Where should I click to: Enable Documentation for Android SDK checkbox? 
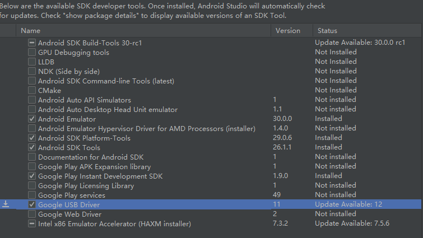pyautogui.click(x=32, y=157)
